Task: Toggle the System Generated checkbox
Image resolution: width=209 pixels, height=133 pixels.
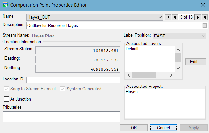Action: point(63,89)
